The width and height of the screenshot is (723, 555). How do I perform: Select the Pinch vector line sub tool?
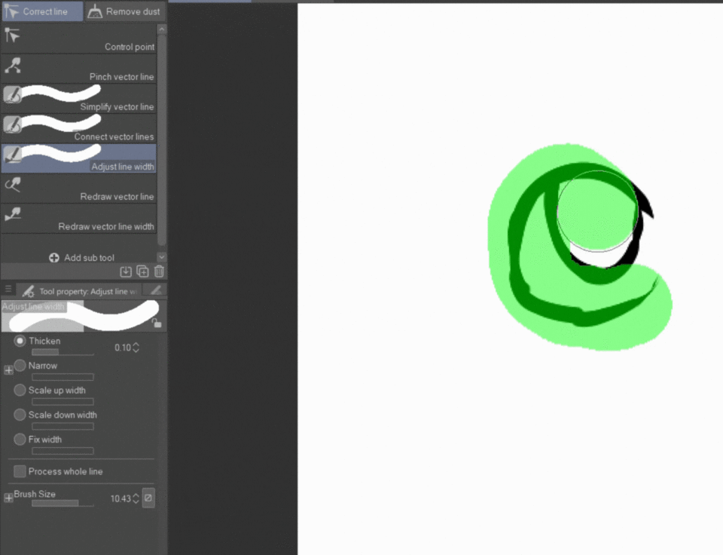coord(79,69)
